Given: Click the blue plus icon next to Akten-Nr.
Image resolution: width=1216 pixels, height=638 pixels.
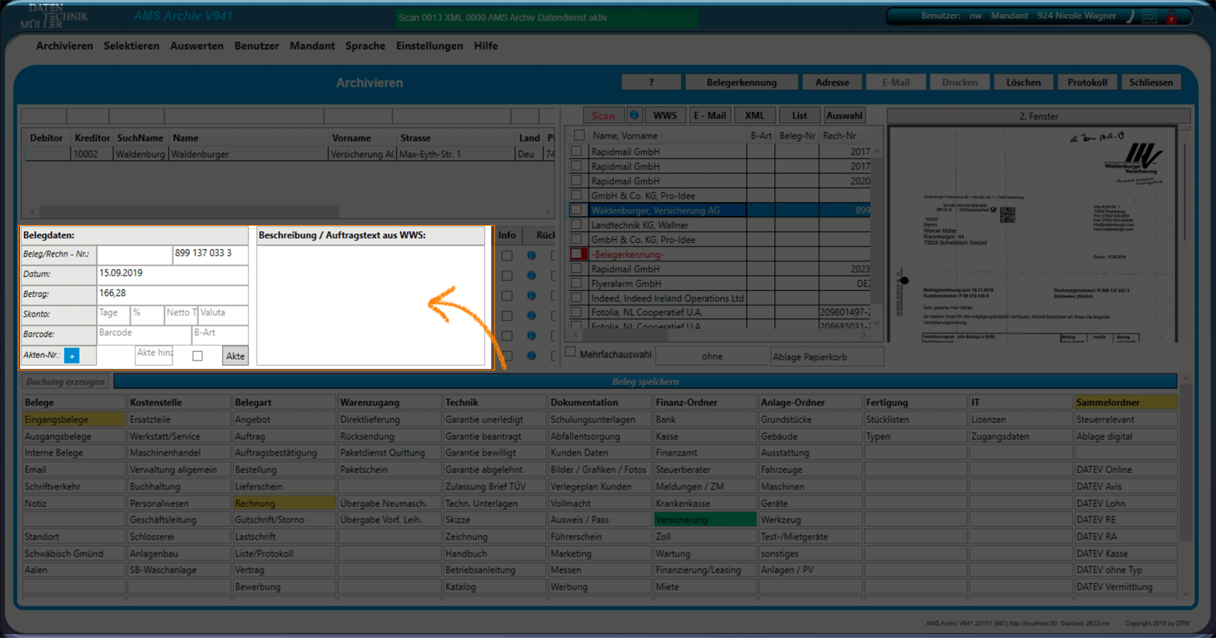Looking at the screenshot, I should tap(72, 356).
